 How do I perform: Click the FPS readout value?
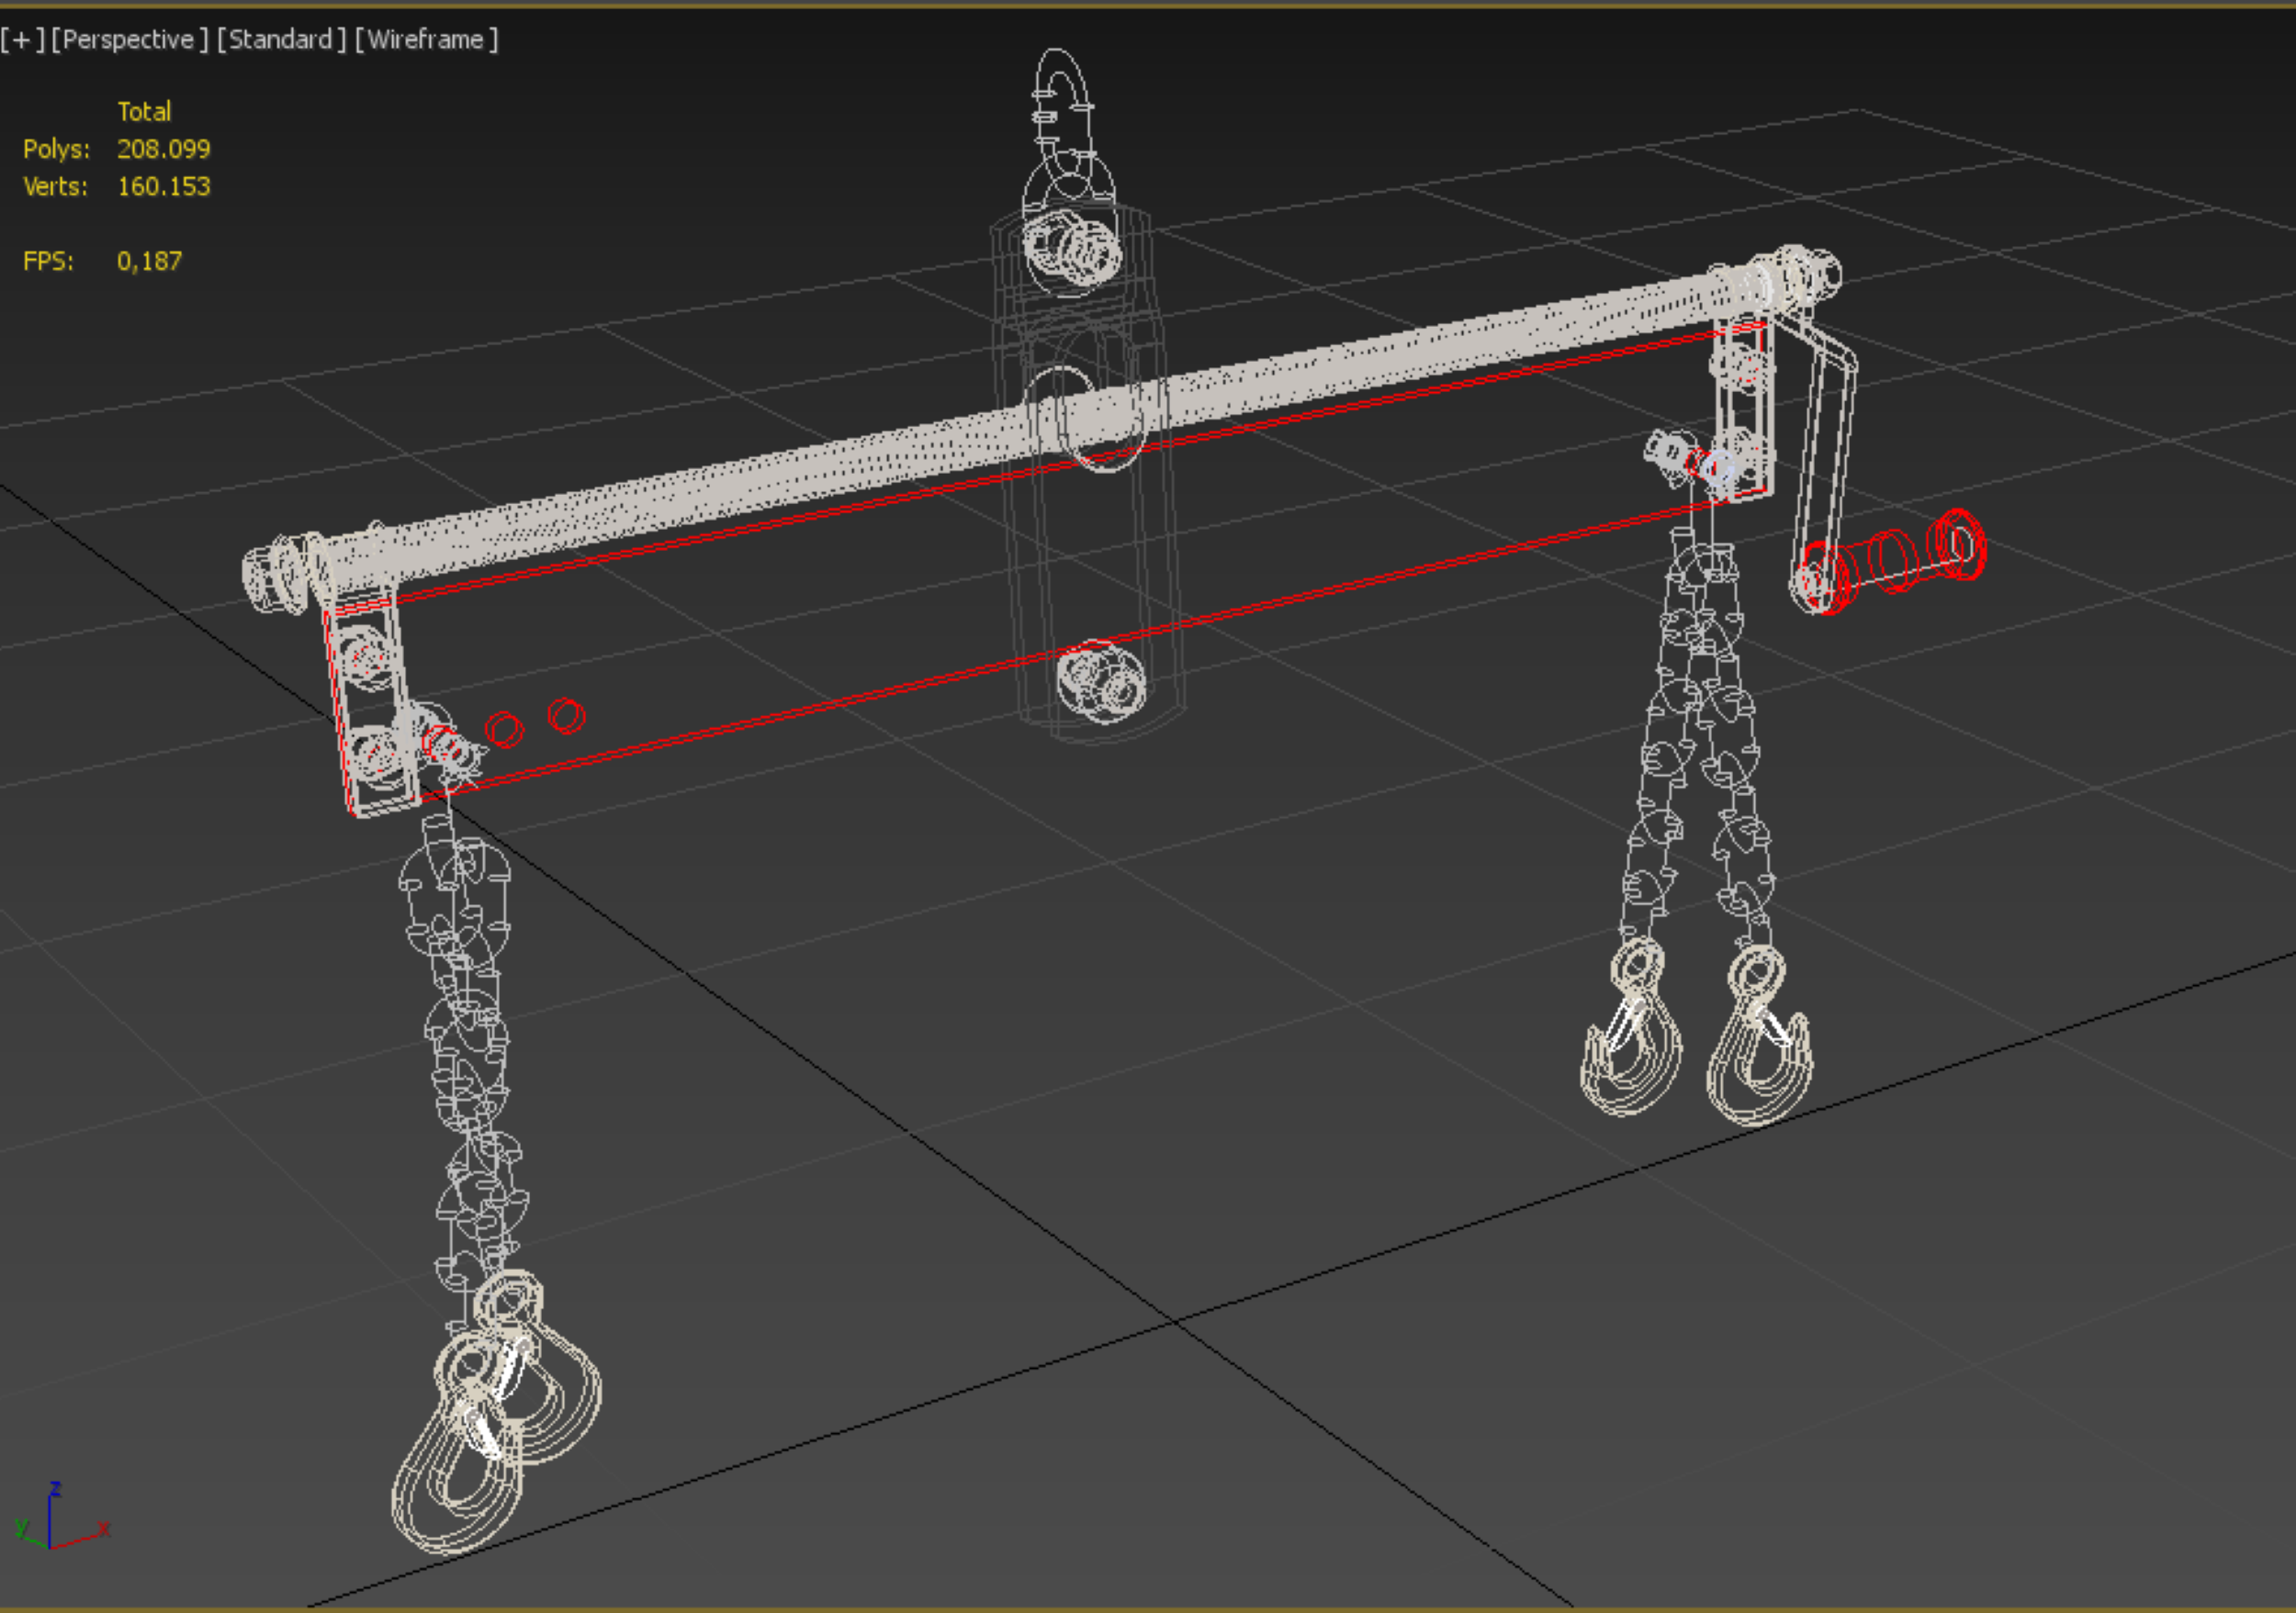(149, 261)
